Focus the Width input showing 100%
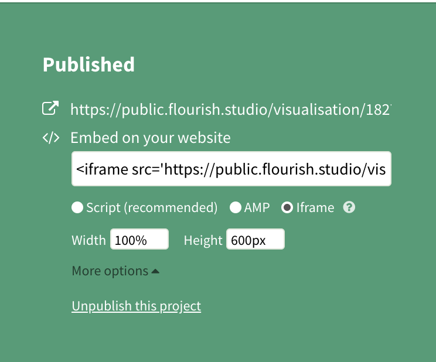 (139, 240)
